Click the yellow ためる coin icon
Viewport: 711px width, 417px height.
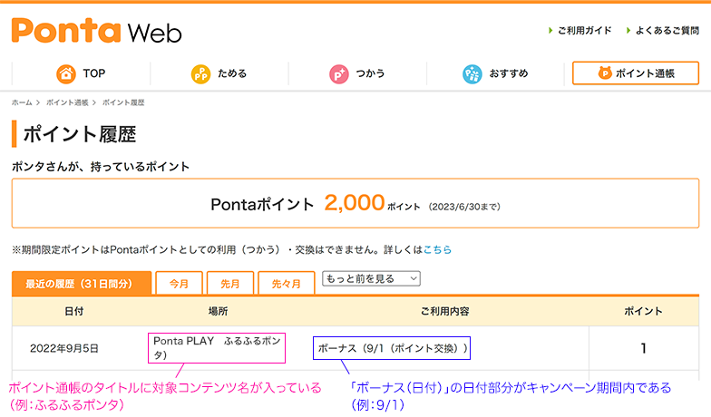(200, 74)
